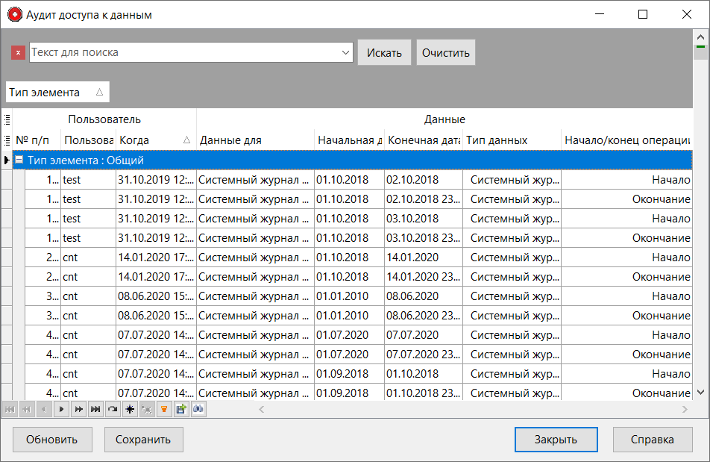The image size is (710, 462).
Task: Click the red X to clear search
Action: pos(18,52)
